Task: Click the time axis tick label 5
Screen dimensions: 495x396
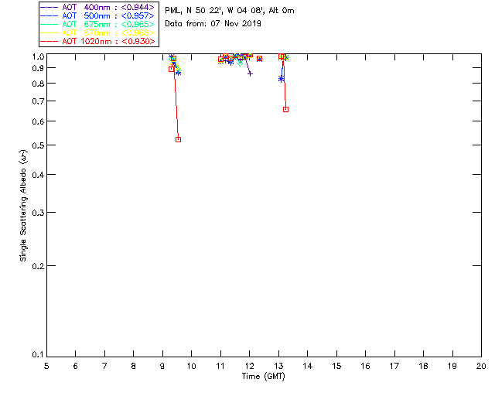Action: (x=46, y=367)
